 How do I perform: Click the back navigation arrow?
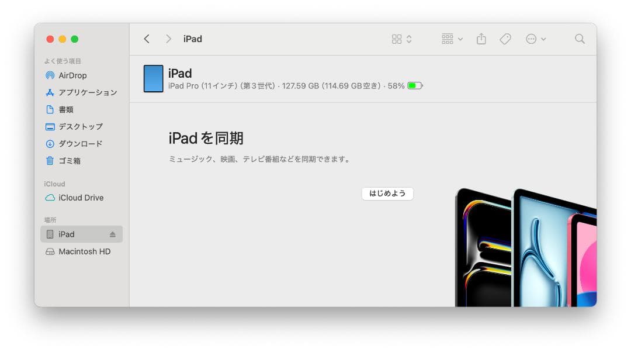[x=147, y=39]
